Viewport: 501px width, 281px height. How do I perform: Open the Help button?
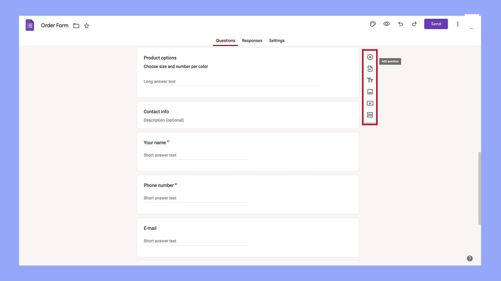pos(470,258)
